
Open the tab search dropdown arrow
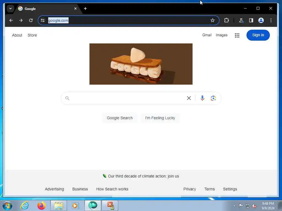(x=10, y=9)
